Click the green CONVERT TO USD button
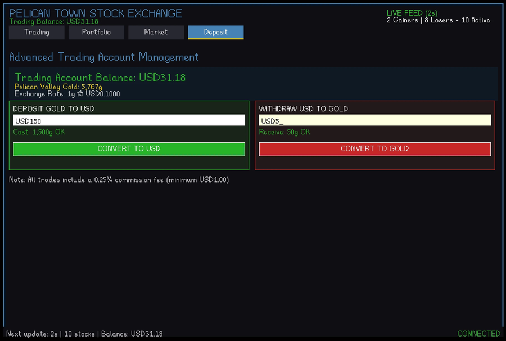This screenshot has width=506, height=341. [x=129, y=148]
